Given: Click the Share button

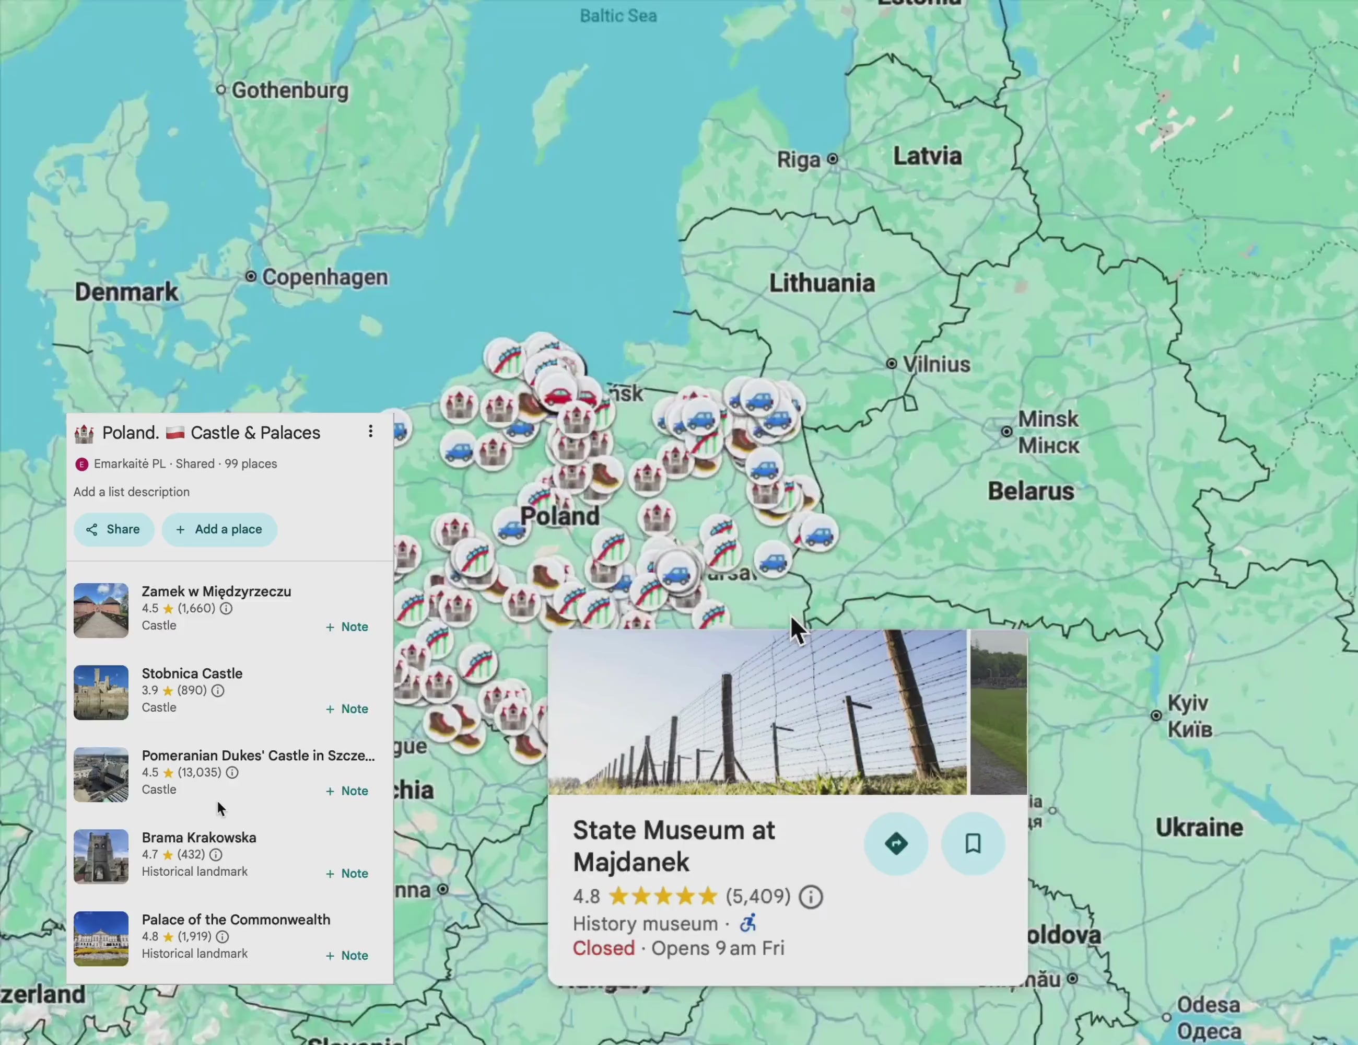Looking at the screenshot, I should pyautogui.click(x=113, y=529).
